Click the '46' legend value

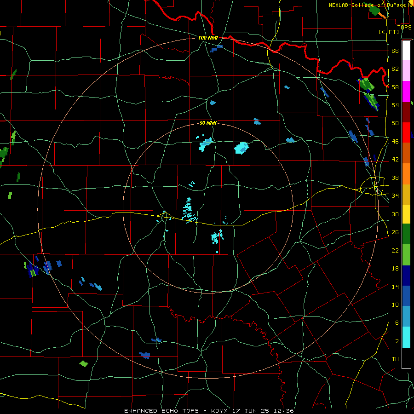click(x=395, y=141)
